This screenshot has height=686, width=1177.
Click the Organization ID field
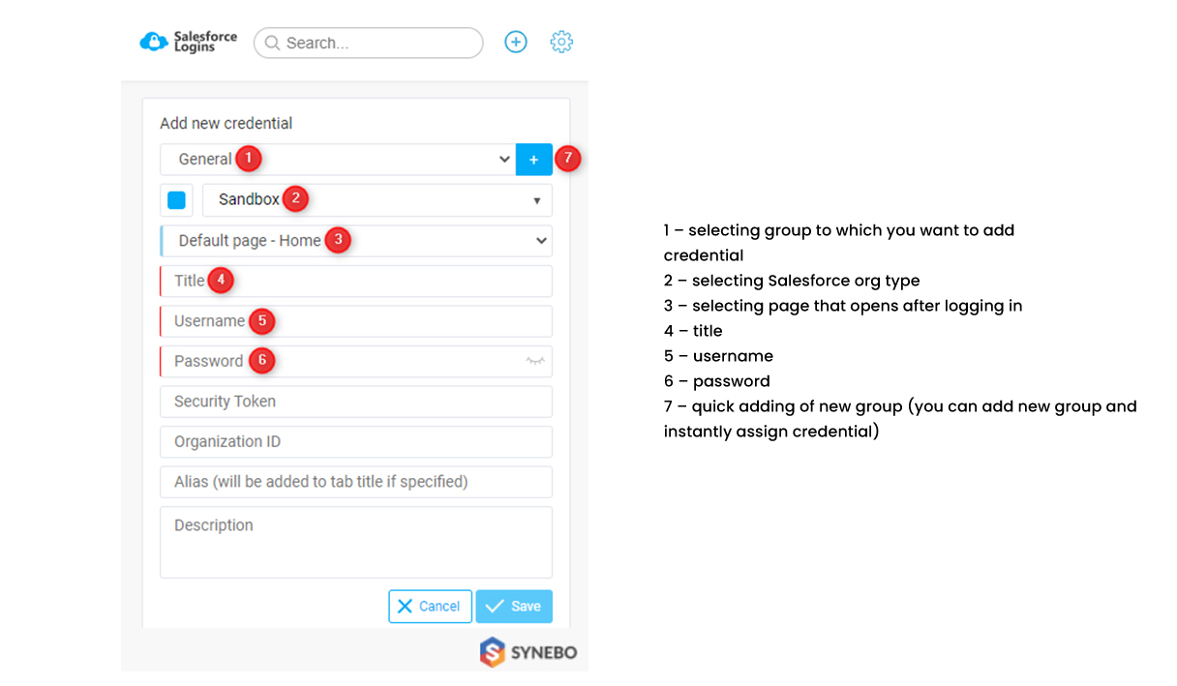pyautogui.click(x=356, y=442)
